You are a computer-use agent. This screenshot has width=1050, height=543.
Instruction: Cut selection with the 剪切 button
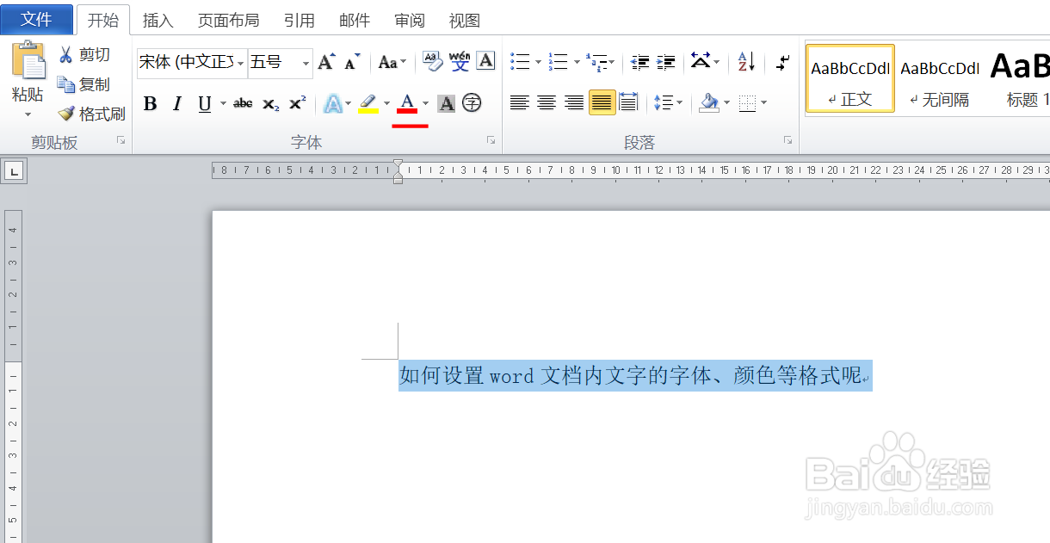point(84,55)
